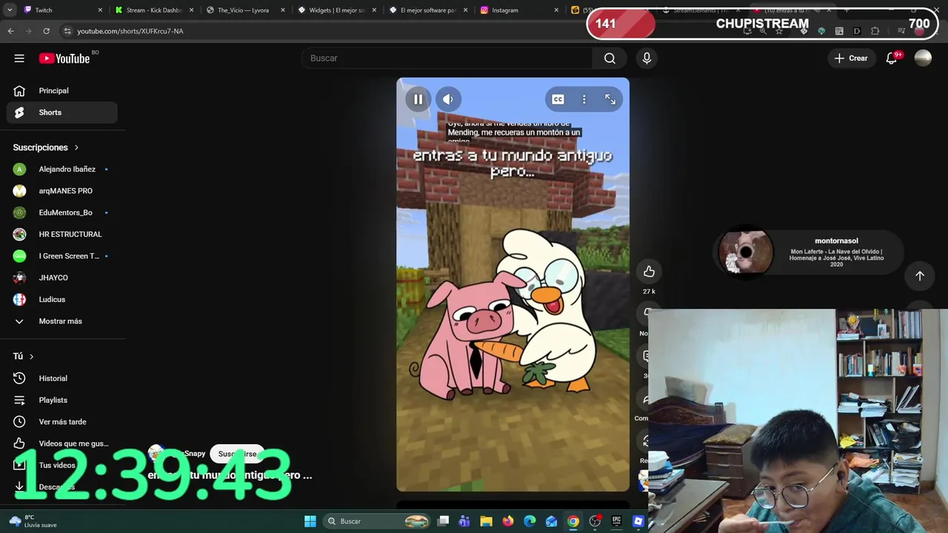Open arqMANES PRO subscription channel
The height and width of the screenshot is (533, 948).
pos(62,191)
